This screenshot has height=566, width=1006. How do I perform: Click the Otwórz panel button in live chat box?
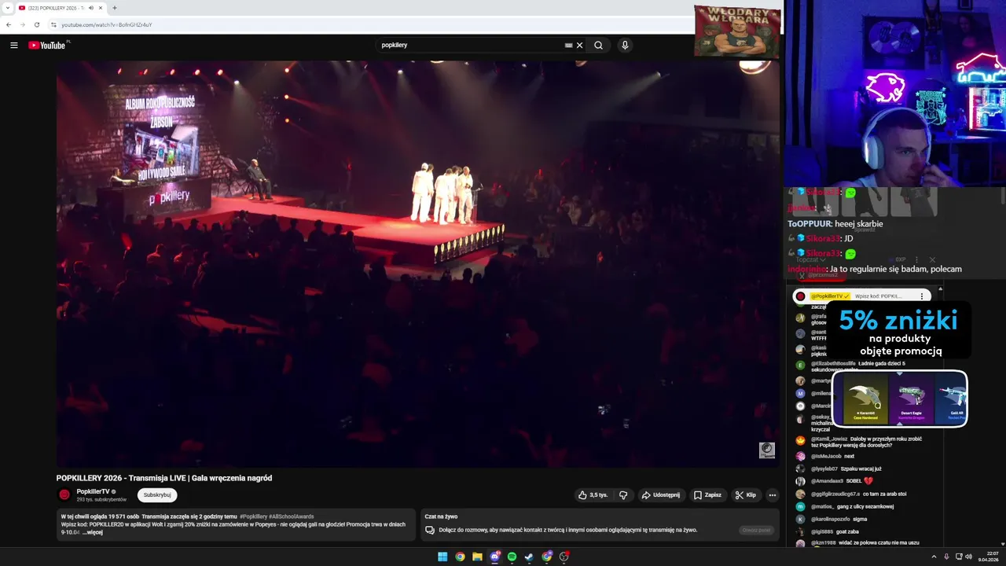coord(756,530)
